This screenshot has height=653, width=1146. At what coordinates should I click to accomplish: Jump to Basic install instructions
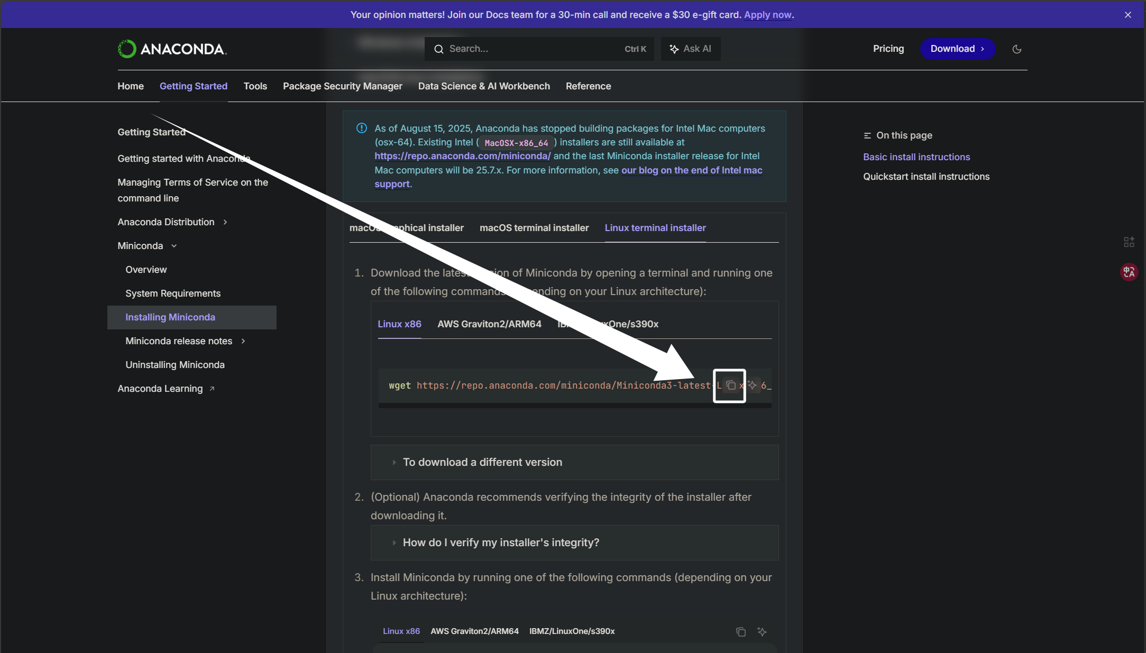(x=916, y=157)
